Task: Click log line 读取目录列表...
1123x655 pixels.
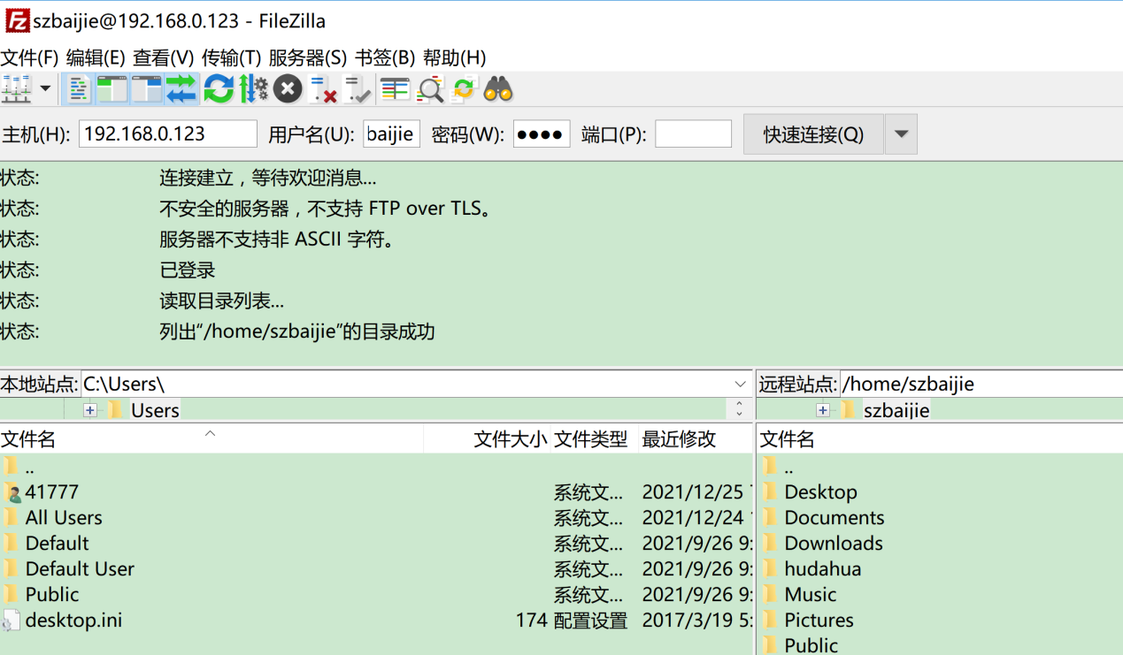Action: coord(222,301)
